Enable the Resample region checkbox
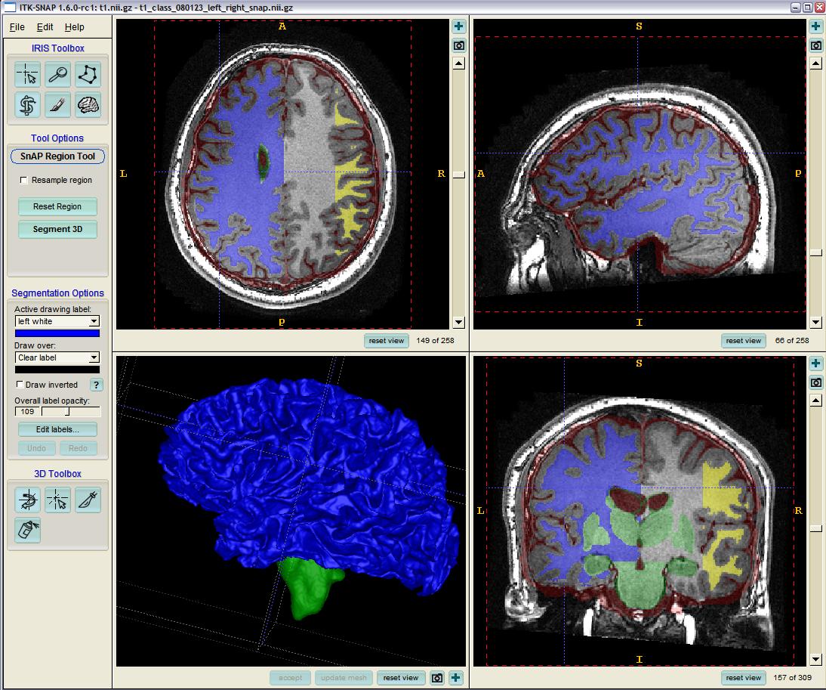The image size is (826, 690). 24,181
